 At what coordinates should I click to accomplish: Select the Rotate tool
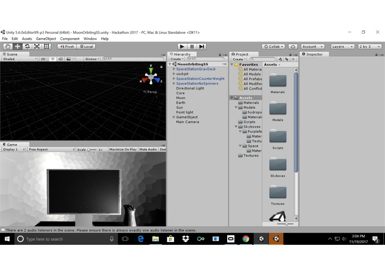pyautogui.click(x=27, y=46)
